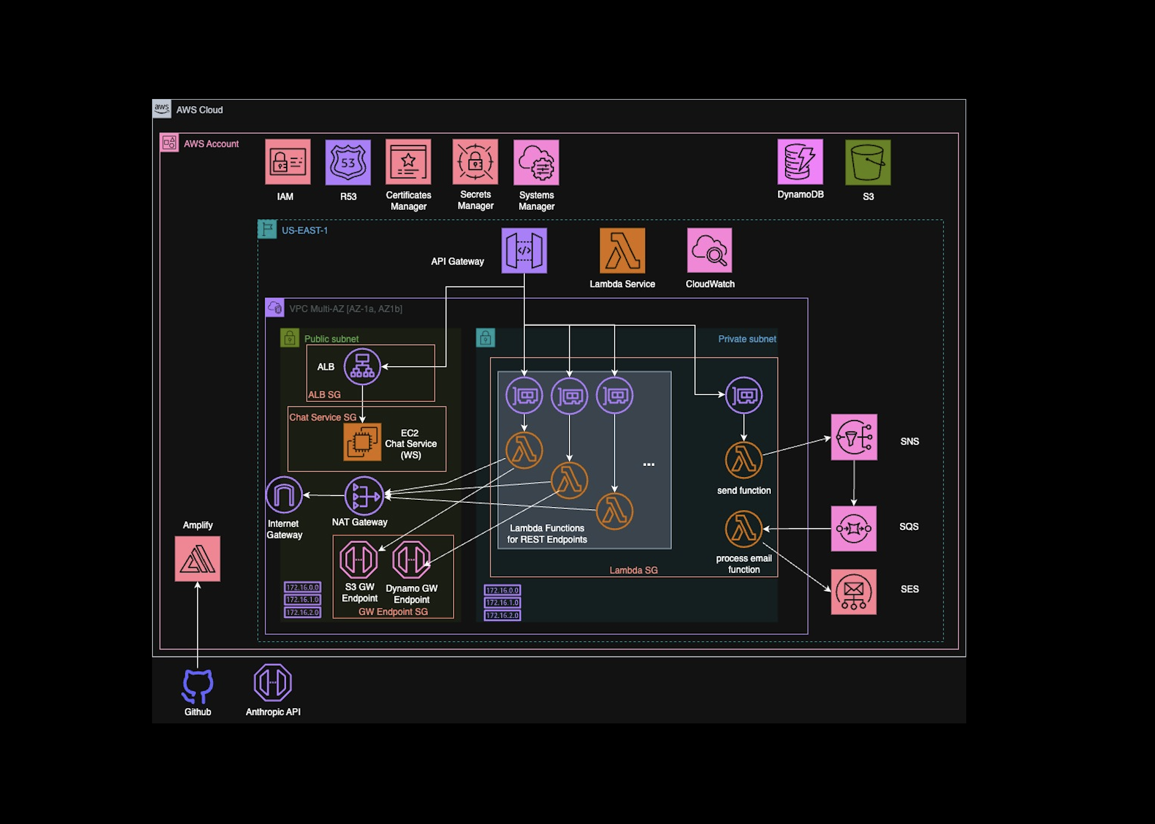Select the Lambda Service icon
This screenshot has height=824, width=1155.
pyautogui.click(x=622, y=251)
